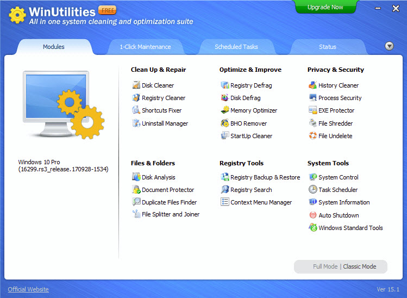Open Registry Backup & Restore label
Screen dimensions: 407x298
point(265,177)
